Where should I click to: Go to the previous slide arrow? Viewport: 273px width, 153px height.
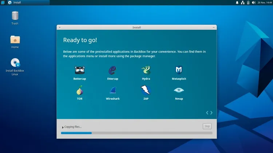207,113
